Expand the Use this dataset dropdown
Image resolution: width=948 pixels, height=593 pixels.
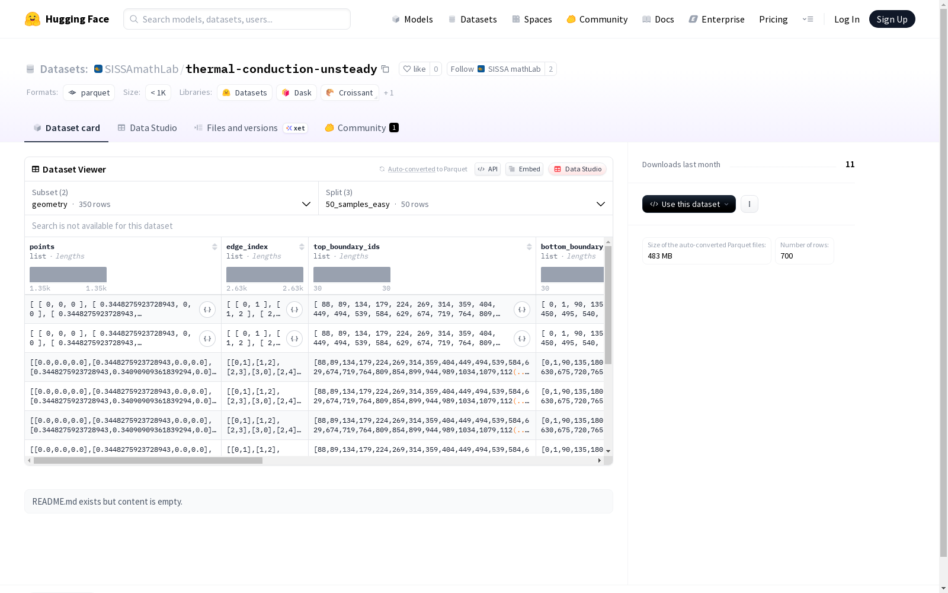[689, 204]
